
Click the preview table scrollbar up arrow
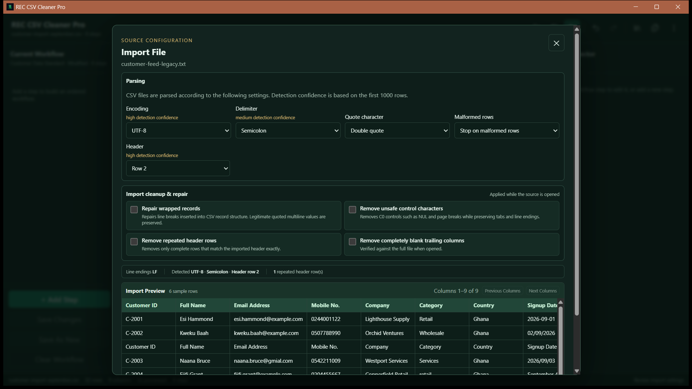tap(560, 302)
